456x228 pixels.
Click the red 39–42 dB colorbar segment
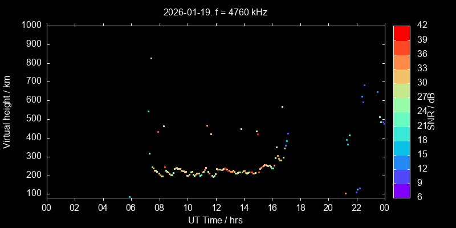(x=402, y=32)
